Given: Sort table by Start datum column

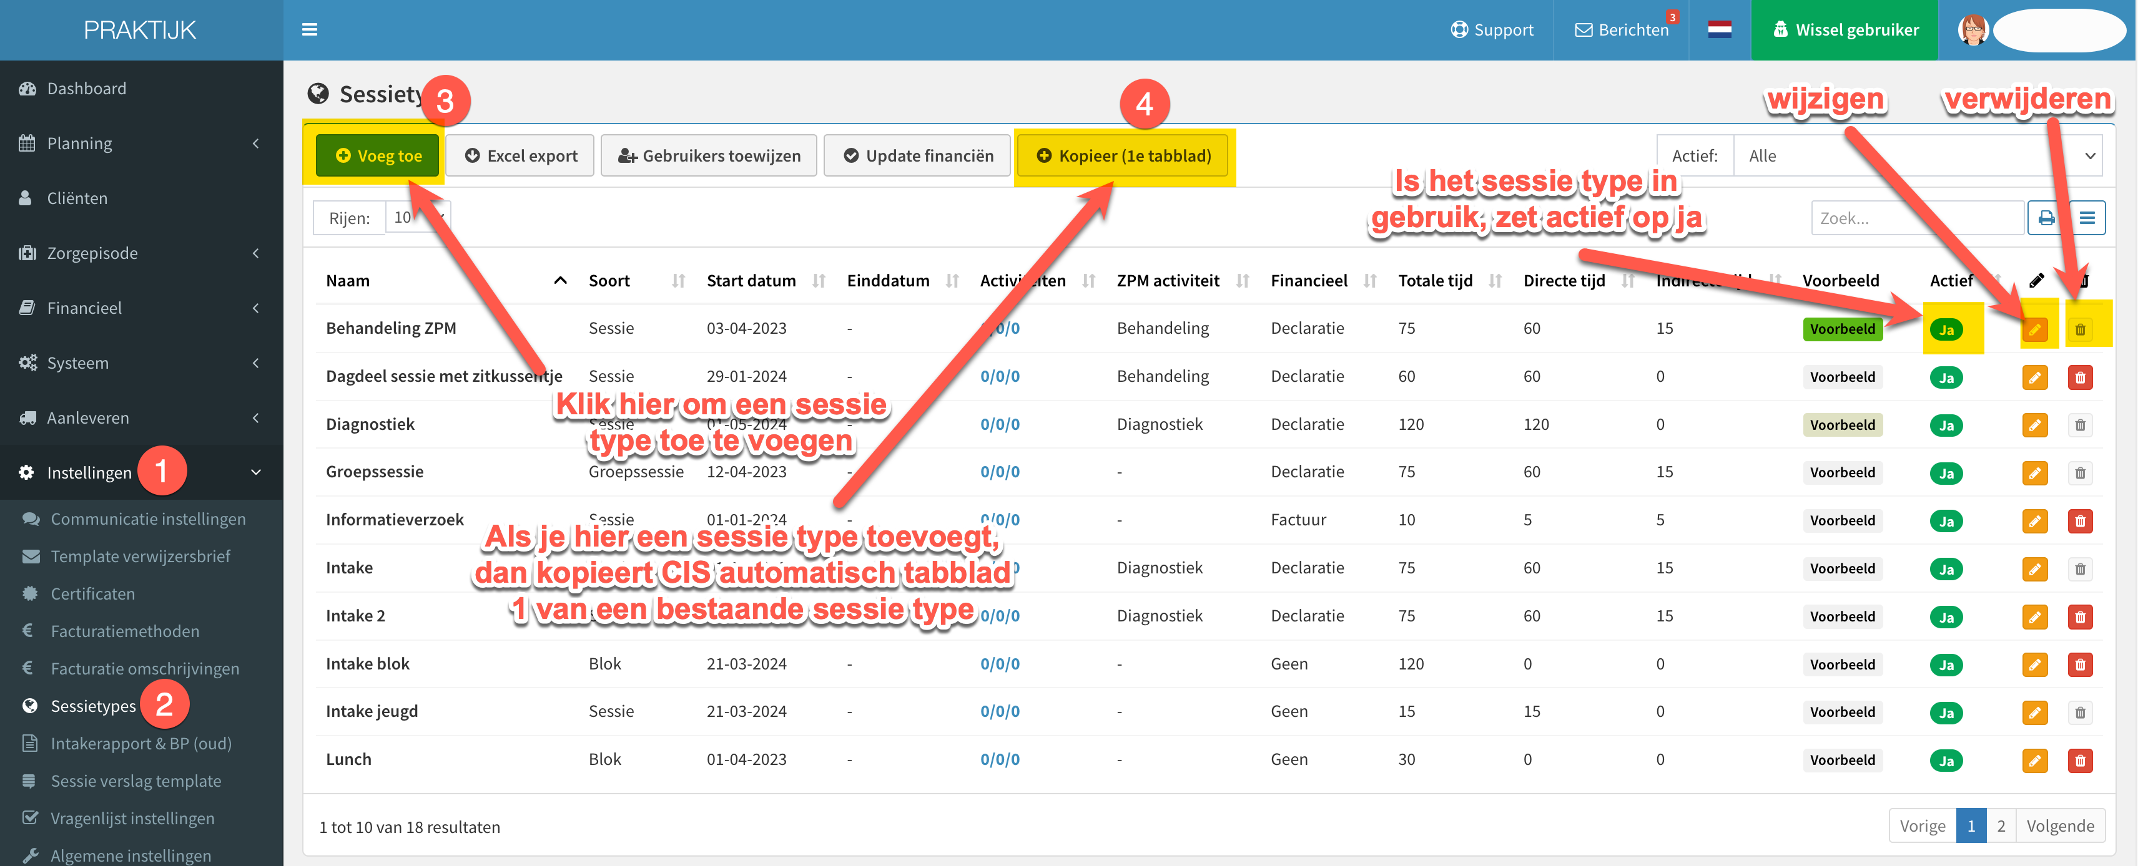Looking at the screenshot, I should [766, 280].
